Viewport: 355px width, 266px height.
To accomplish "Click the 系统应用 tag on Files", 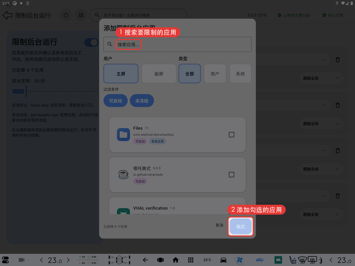I will (x=158, y=141).
